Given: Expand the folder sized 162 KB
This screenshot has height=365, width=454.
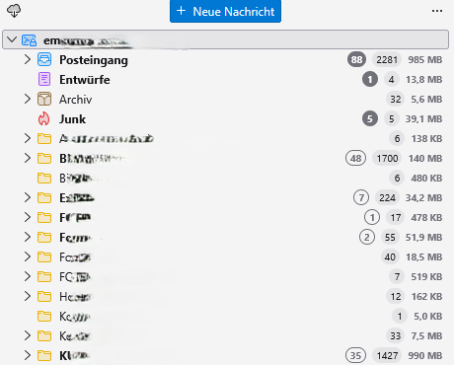Looking at the screenshot, I should (28, 296).
